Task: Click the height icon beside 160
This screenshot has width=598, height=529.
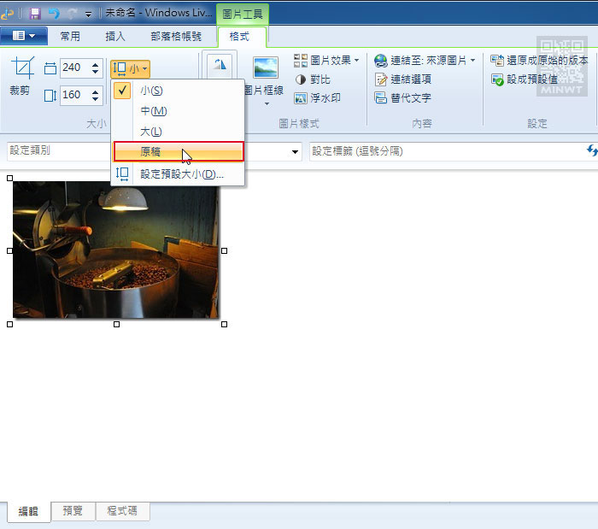Action: [x=50, y=96]
